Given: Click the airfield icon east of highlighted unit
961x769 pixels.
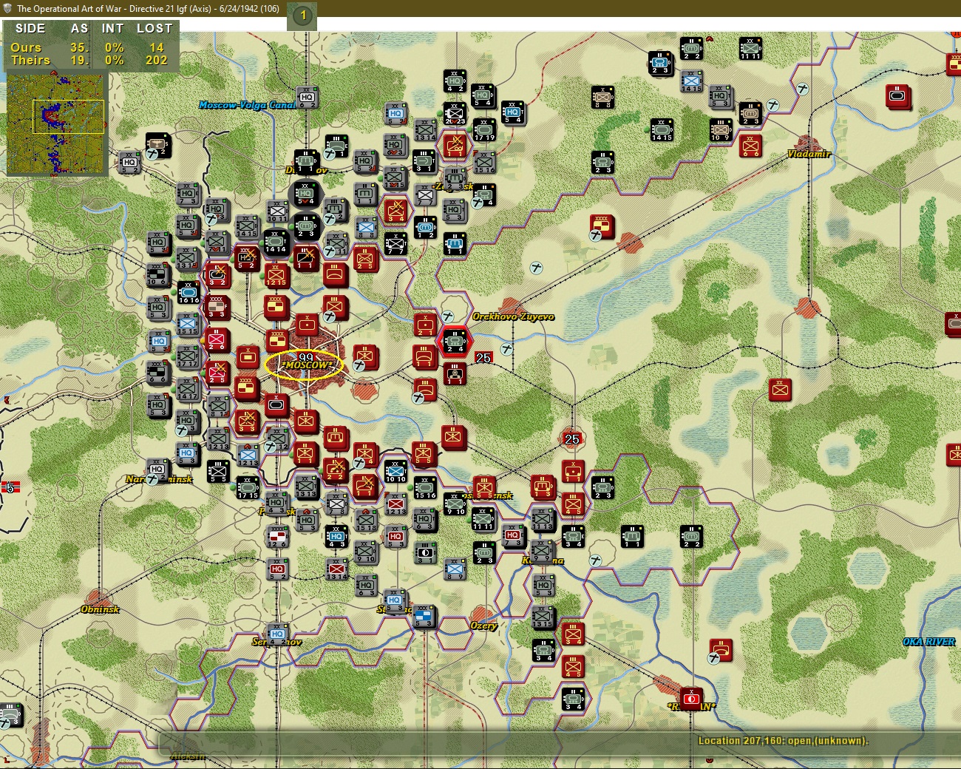Looking at the screenshot, I should (x=506, y=348).
